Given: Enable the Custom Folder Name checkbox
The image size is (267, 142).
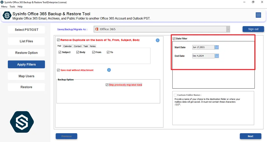Looking at the screenshot, I should coord(175,95).
